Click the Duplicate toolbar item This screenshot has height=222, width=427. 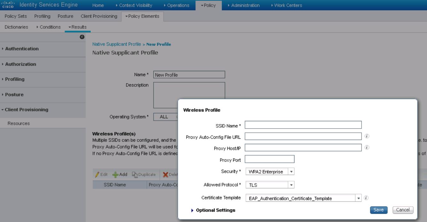click(144, 174)
